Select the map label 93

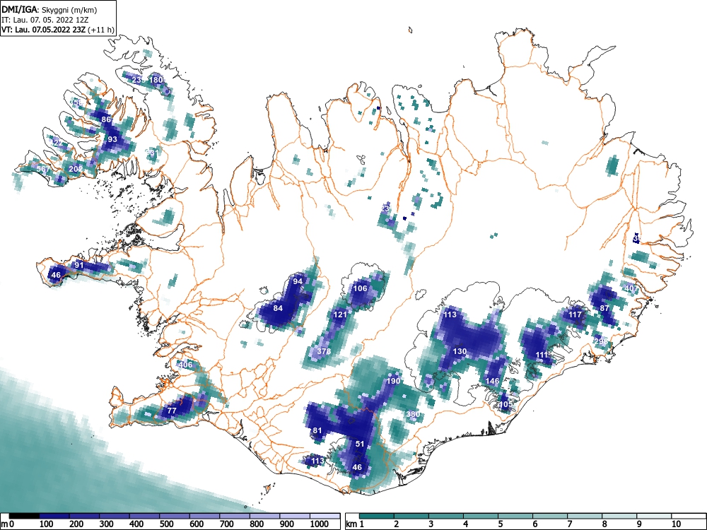point(112,139)
